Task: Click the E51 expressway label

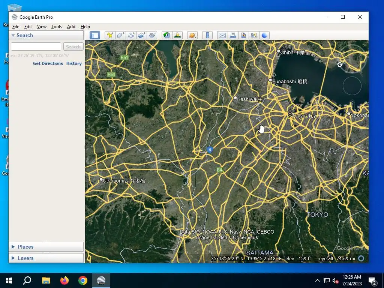Action: (x=124, y=57)
